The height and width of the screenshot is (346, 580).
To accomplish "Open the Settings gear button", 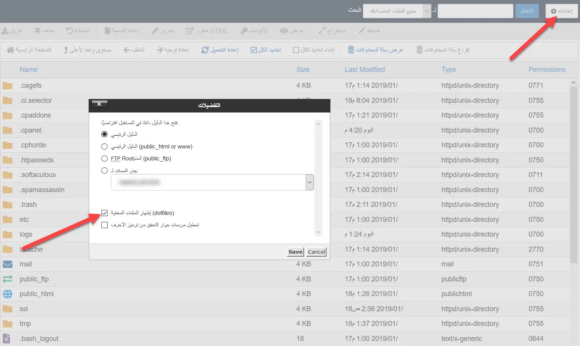I will pos(562,11).
